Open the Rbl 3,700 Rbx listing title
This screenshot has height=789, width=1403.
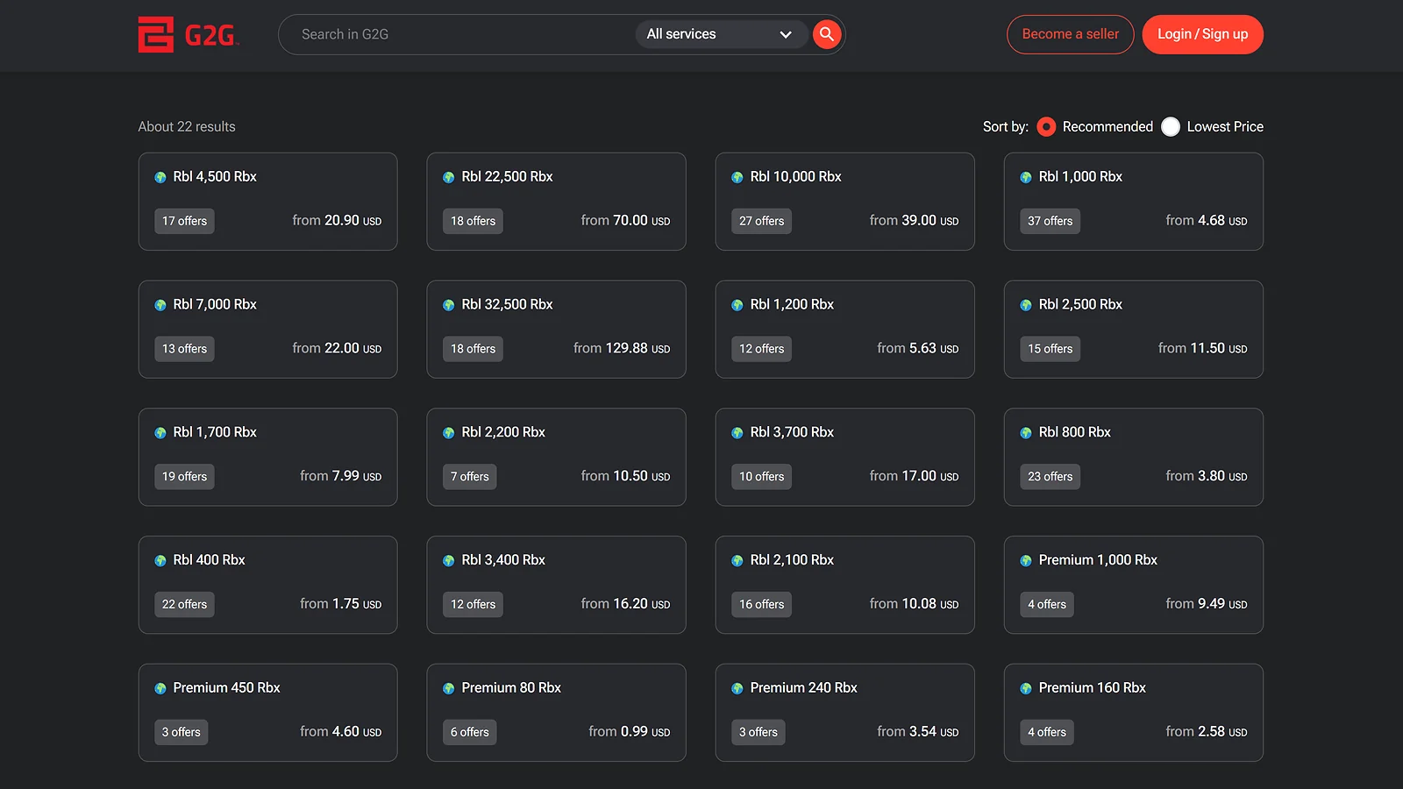(792, 431)
